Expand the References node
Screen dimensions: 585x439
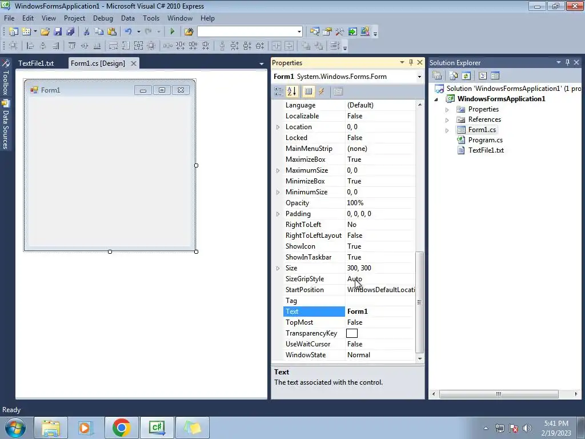pyautogui.click(x=447, y=120)
